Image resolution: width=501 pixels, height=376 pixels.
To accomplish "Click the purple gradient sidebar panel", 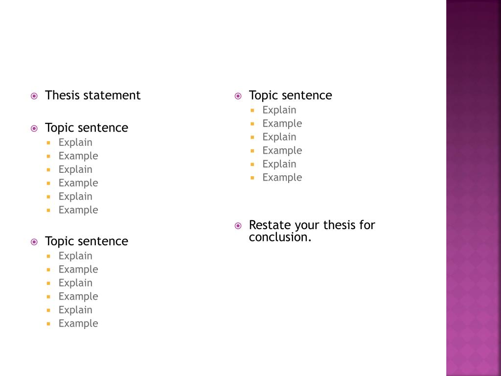I will [x=474, y=188].
